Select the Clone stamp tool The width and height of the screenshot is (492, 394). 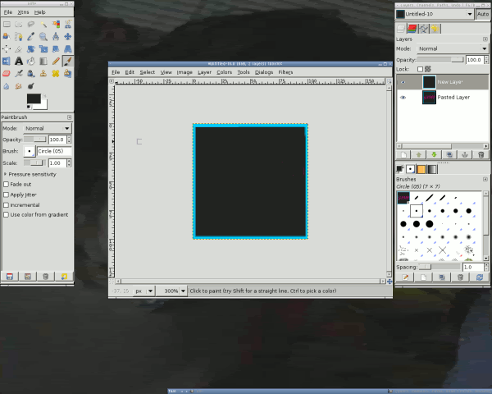pos(43,74)
